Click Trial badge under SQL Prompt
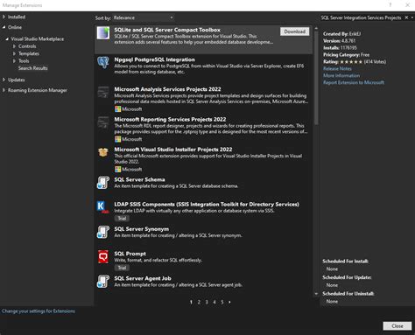Viewport: 415px width, 335px height. pyautogui.click(x=122, y=268)
